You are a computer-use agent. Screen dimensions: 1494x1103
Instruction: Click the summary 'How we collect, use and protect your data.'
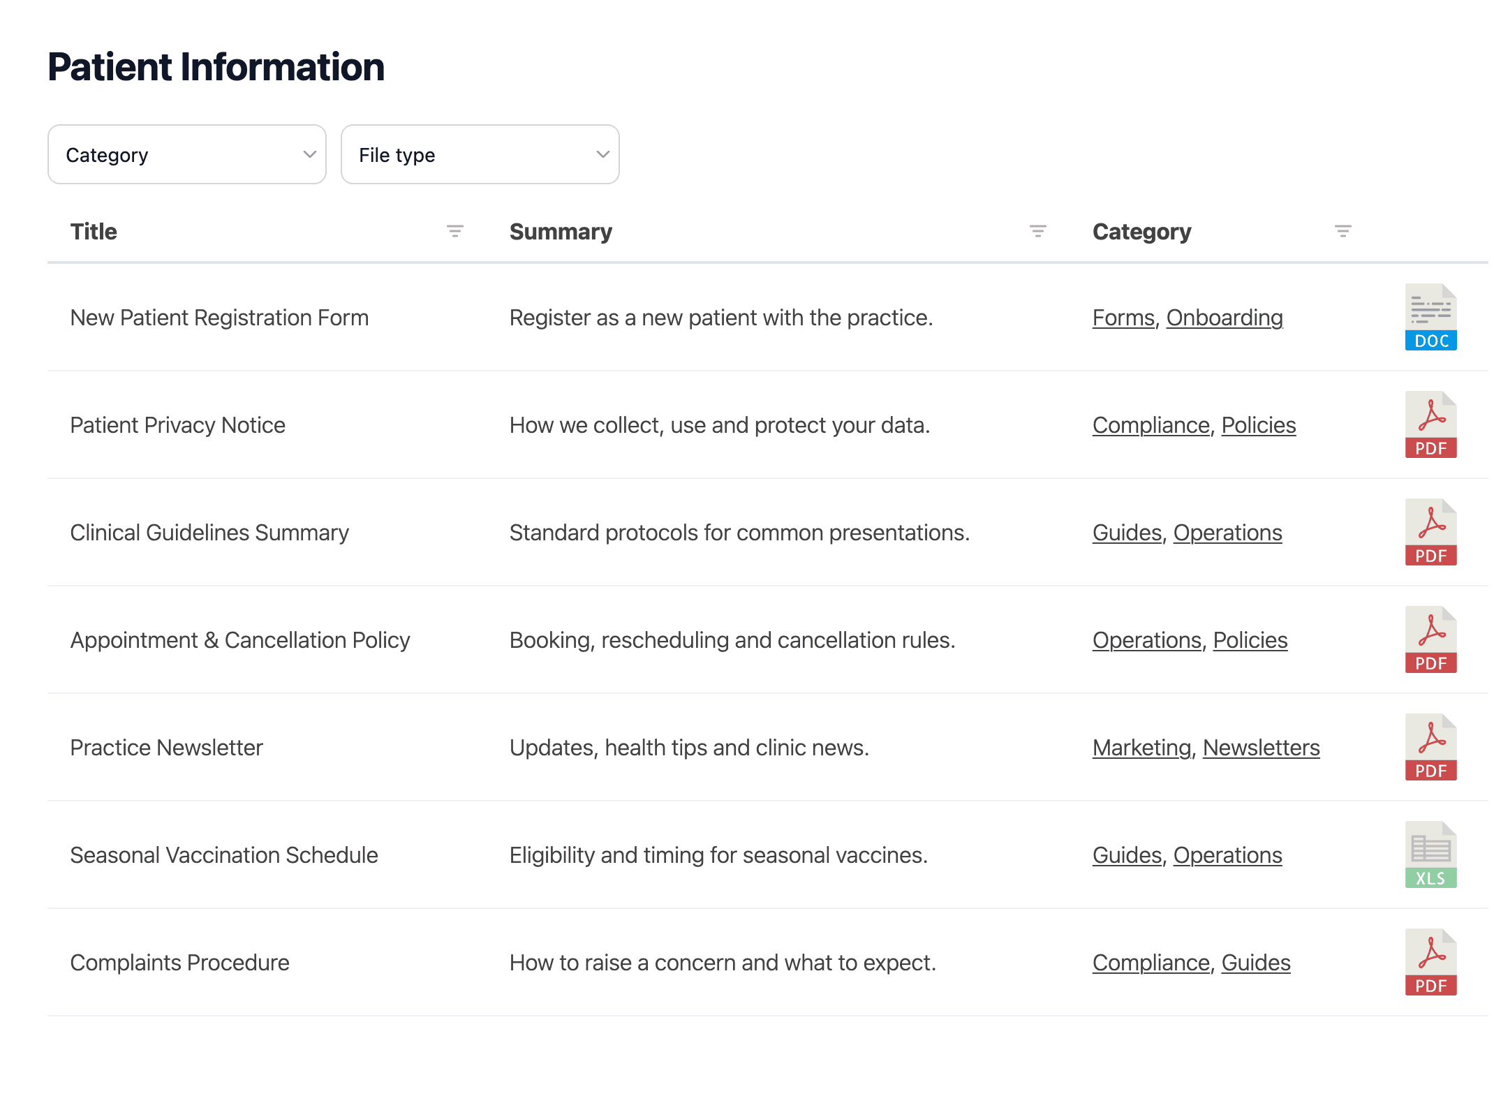(720, 425)
